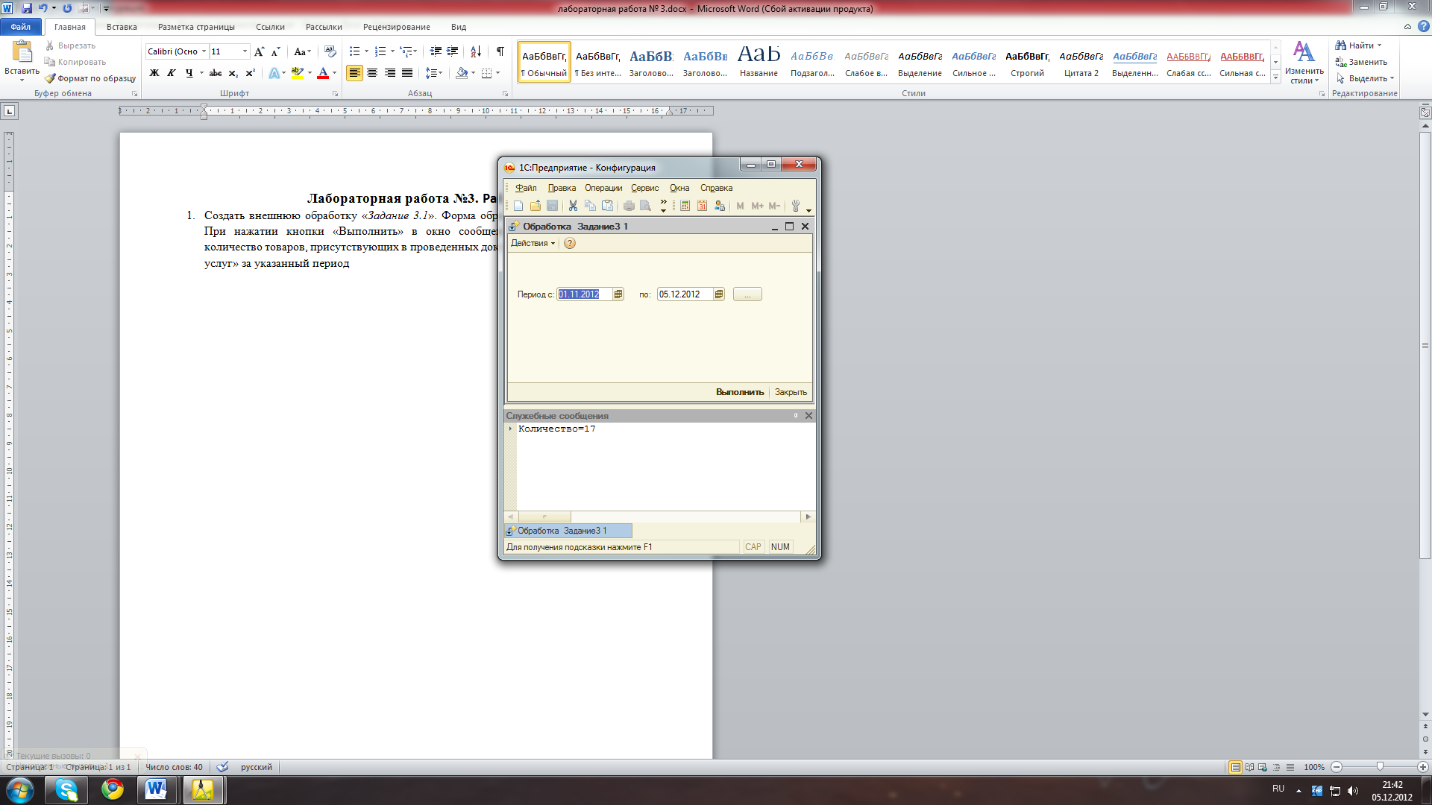Toggle bold formatting in Word ribbon

click(x=154, y=73)
